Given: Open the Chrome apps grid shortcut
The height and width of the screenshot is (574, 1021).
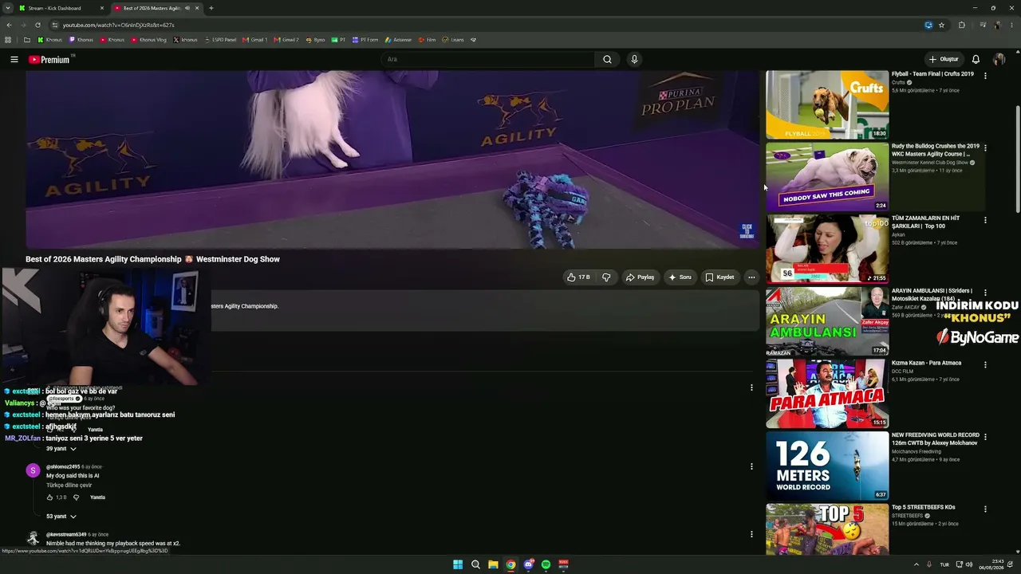Looking at the screenshot, I should (x=8, y=40).
